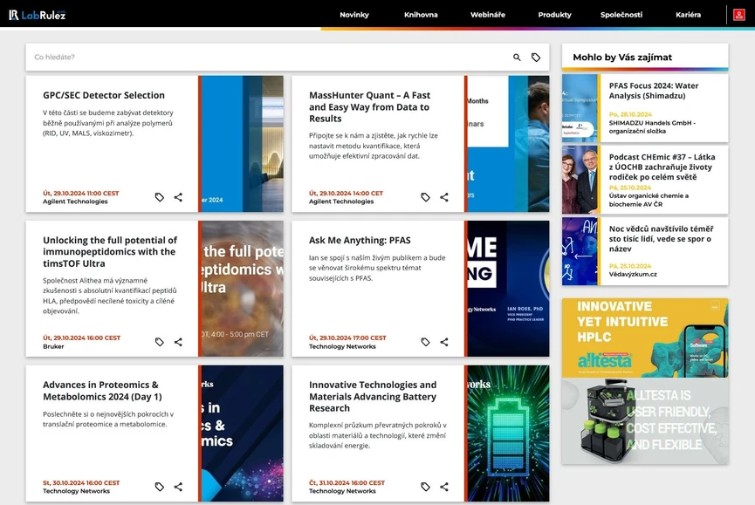Click Advances in Proteomics card thumbnail
Viewport: 755px width, 505px height.
point(241,433)
